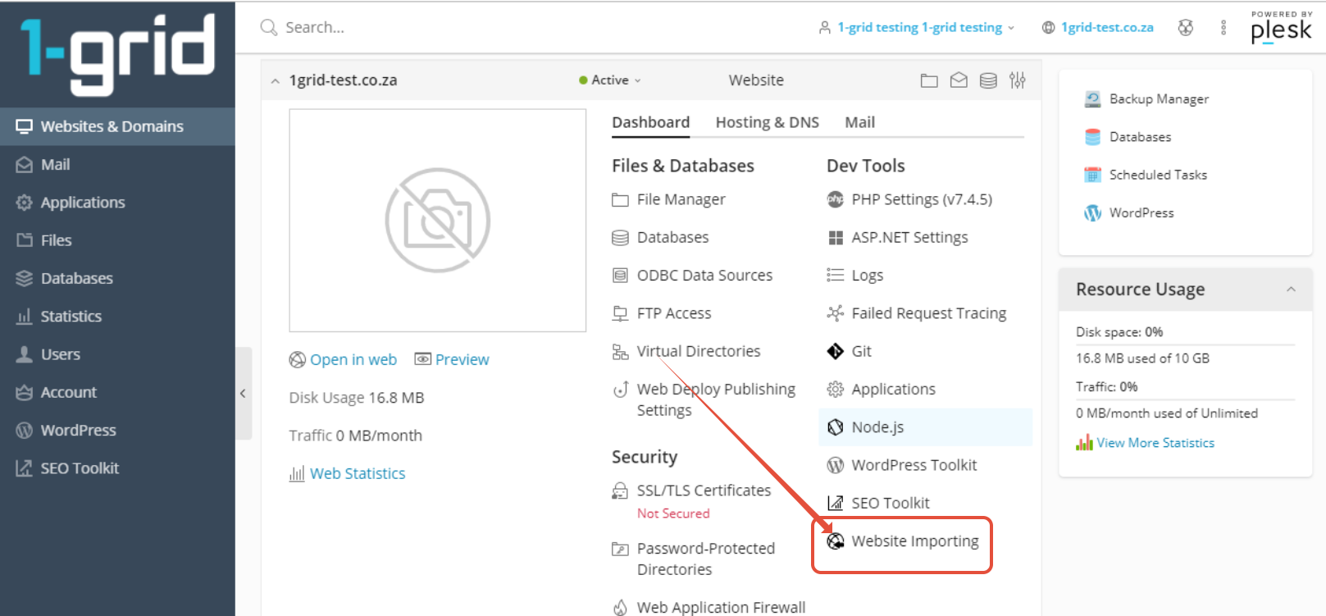Image resolution: width=1326 pixels, height=616 pixels.
Task: Click the Virtual Directories icon
Action: tap(620, 352)
